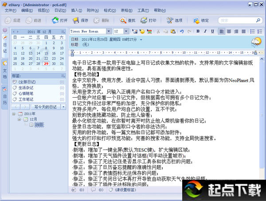This screenshot has width=266, height=201.
Task: Copy selection using the copy icon
Action: [165, 32]
